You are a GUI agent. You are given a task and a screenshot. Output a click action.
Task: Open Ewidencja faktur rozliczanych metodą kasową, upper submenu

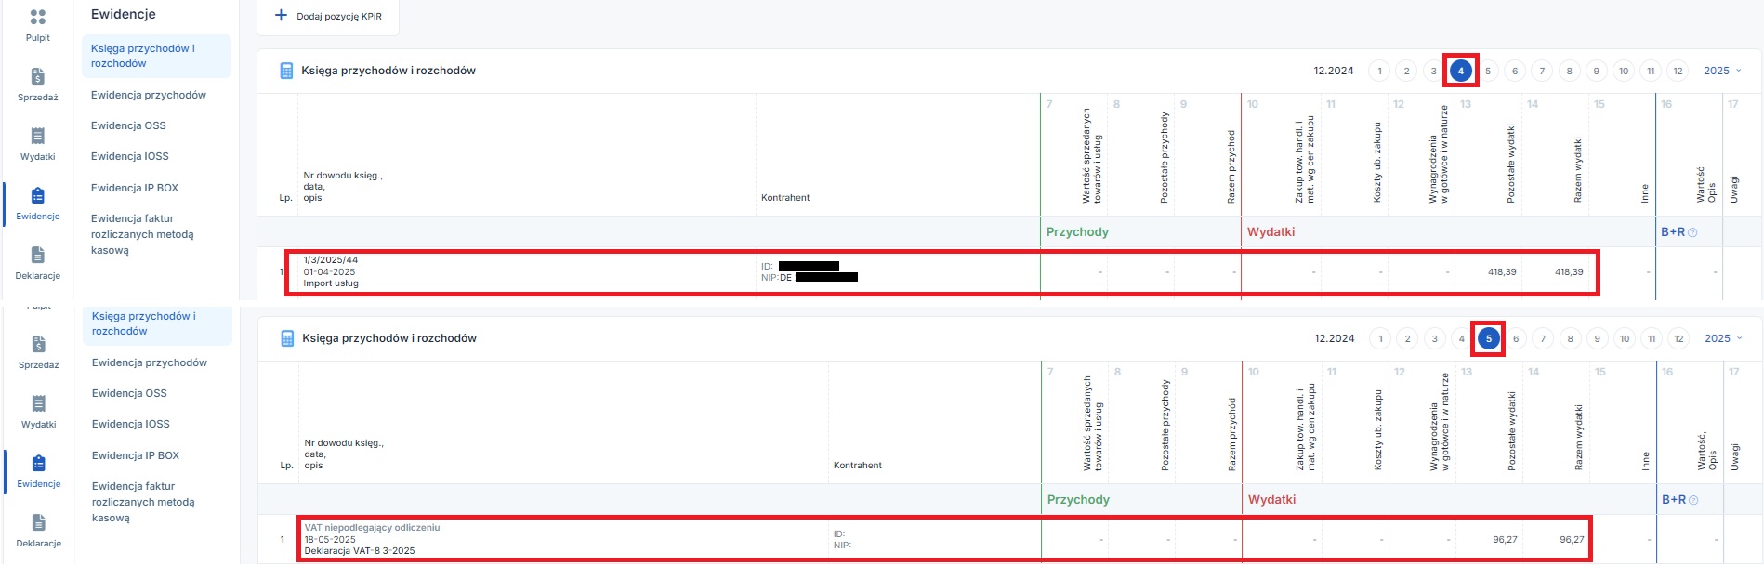point(142,234)
